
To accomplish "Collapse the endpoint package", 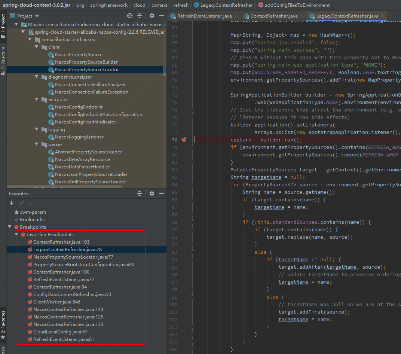I will coord(37,99).
